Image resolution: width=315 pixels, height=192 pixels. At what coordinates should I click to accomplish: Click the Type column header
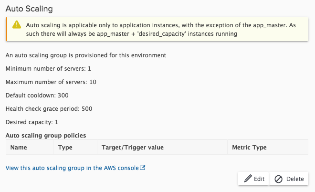point(65,148)
